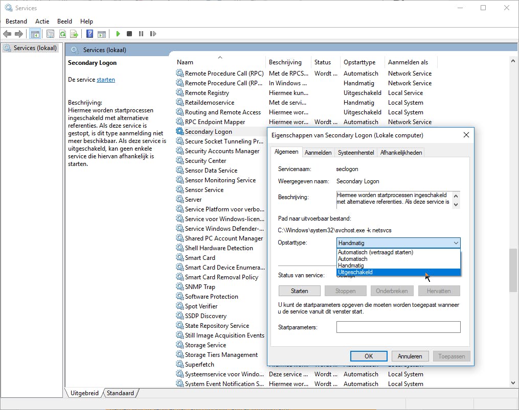Switch to the Afhankelijkheden tab
519x410 pixels.
(401, 153)
